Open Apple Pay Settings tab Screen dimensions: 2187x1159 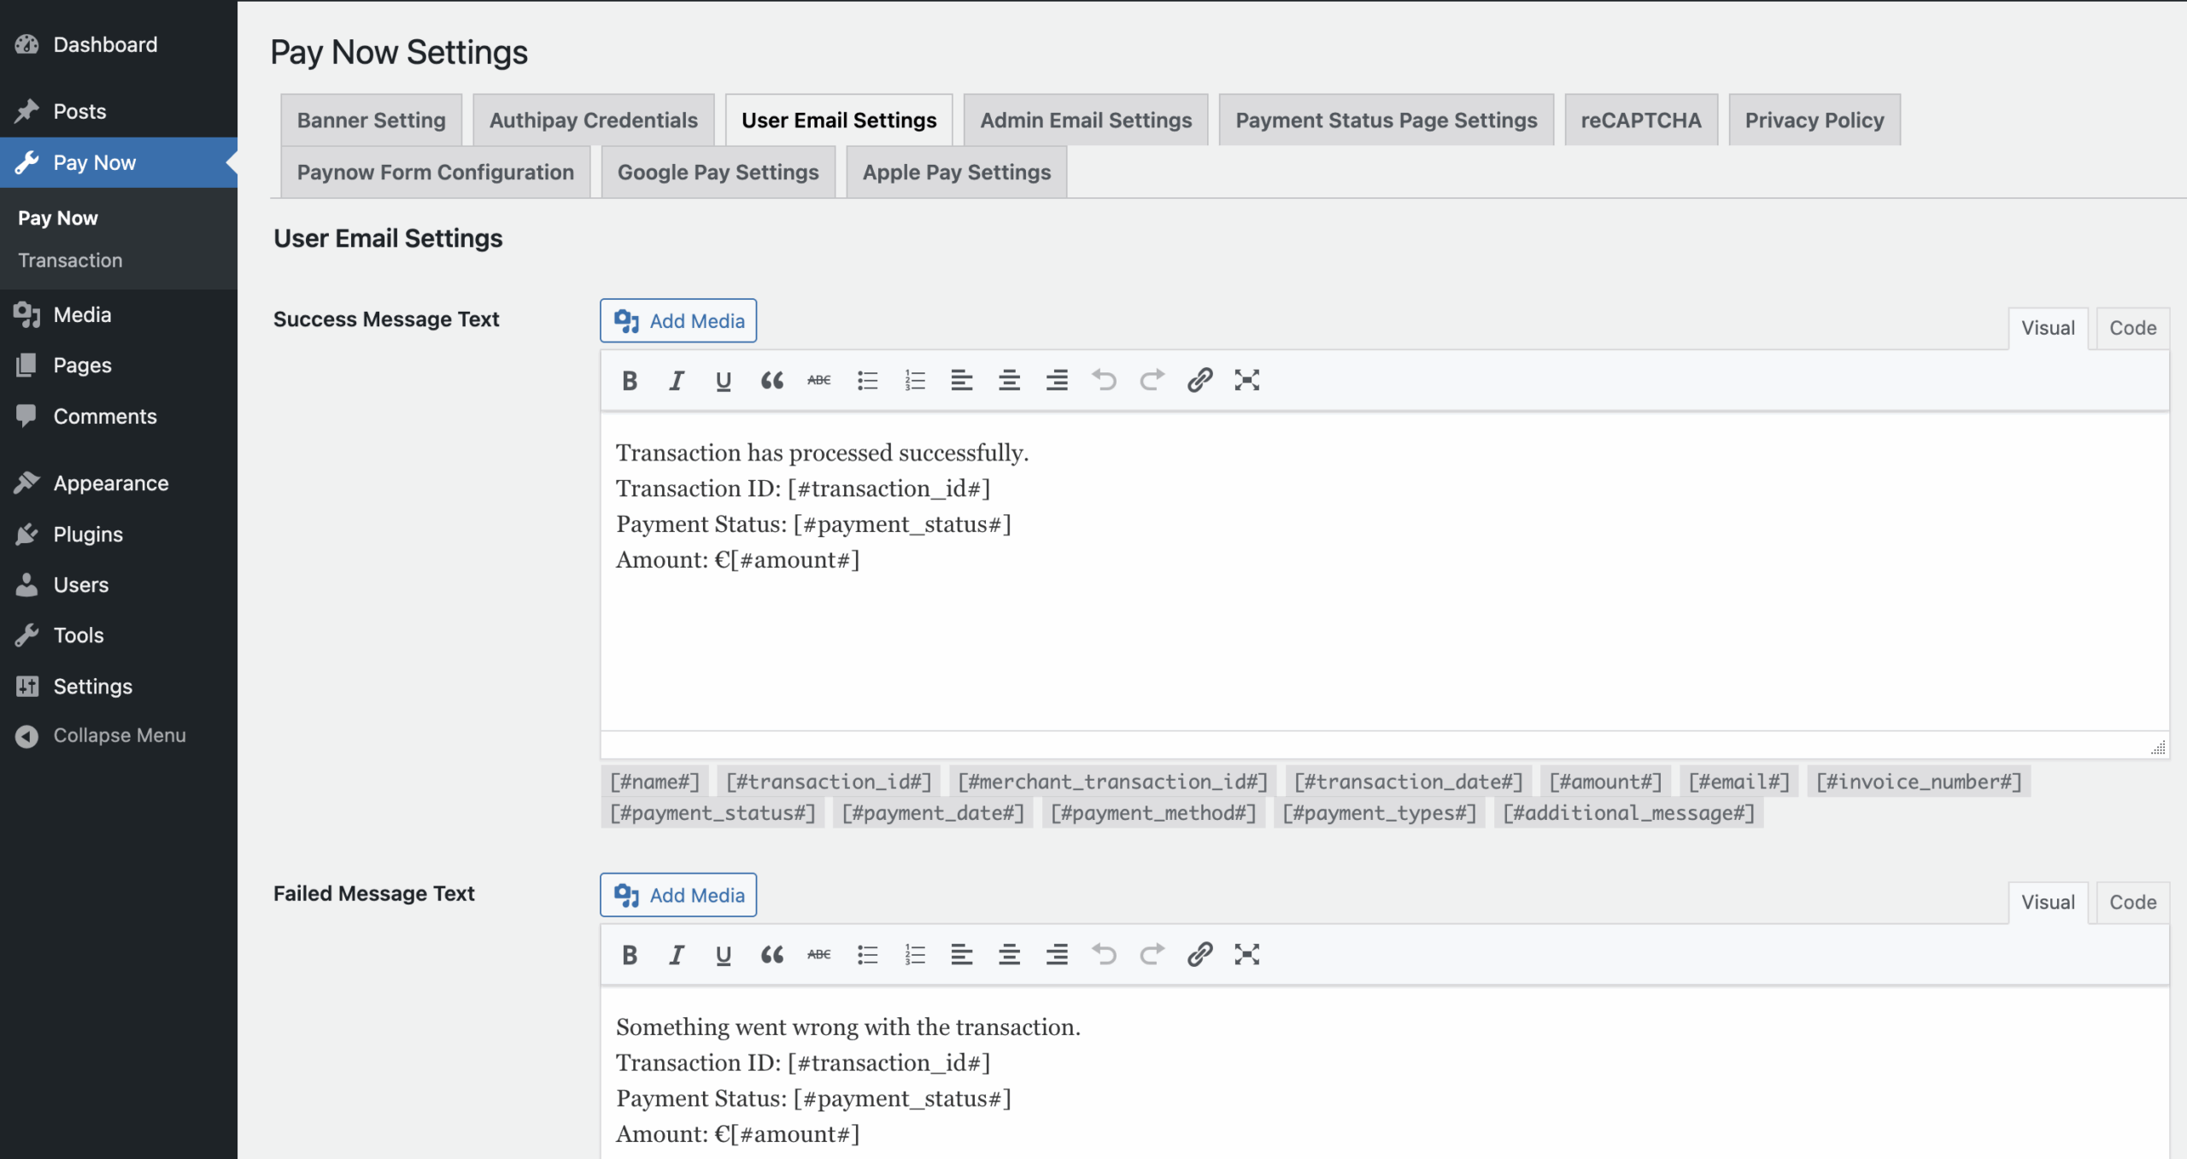coord(956,173)
